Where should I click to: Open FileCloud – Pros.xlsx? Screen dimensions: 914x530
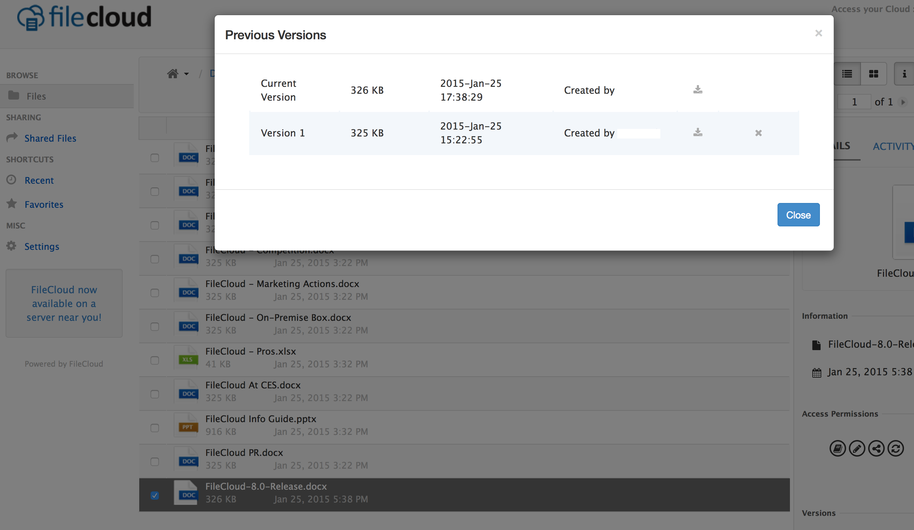coord(251,351)
